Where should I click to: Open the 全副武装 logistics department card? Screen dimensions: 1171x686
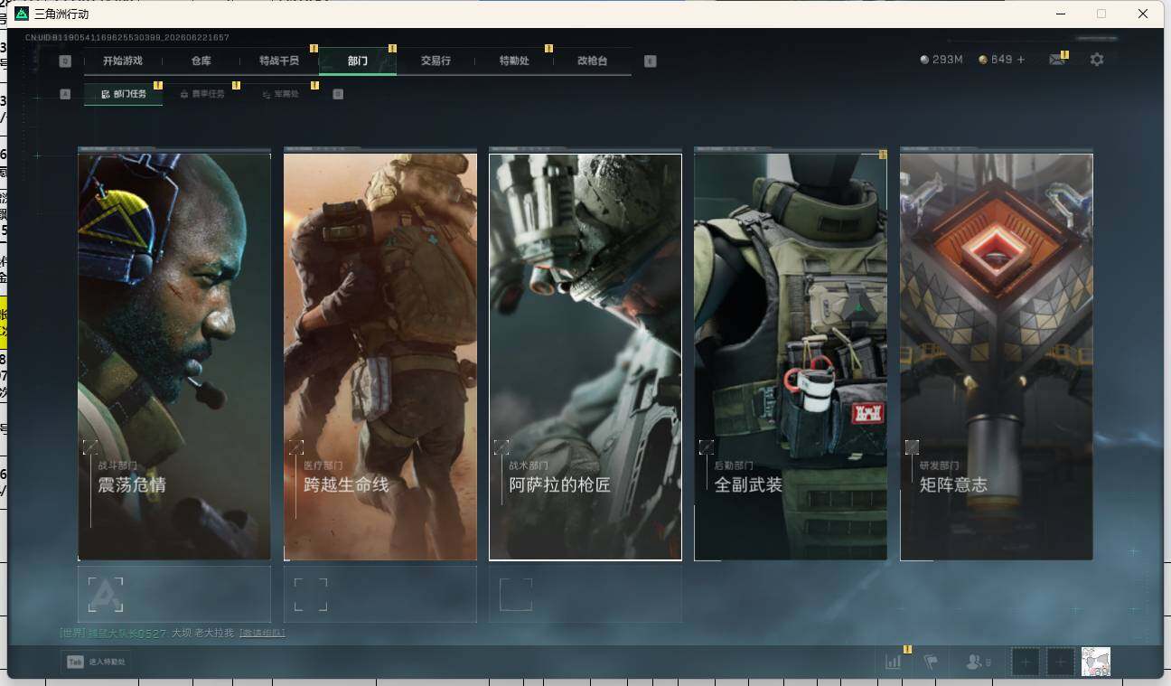coord(791,357)
